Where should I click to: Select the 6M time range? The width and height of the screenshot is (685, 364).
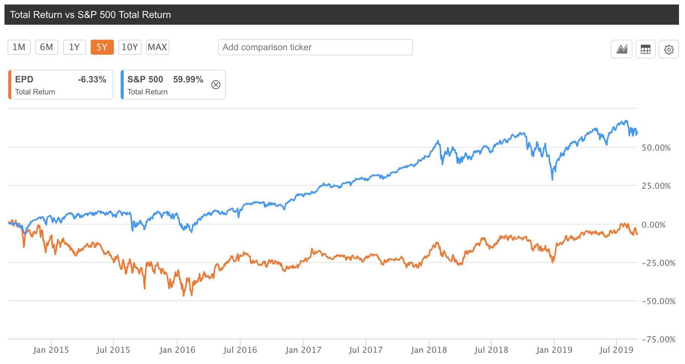tap(46, 47)
